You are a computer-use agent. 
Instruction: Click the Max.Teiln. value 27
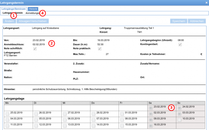click(107, 54)
